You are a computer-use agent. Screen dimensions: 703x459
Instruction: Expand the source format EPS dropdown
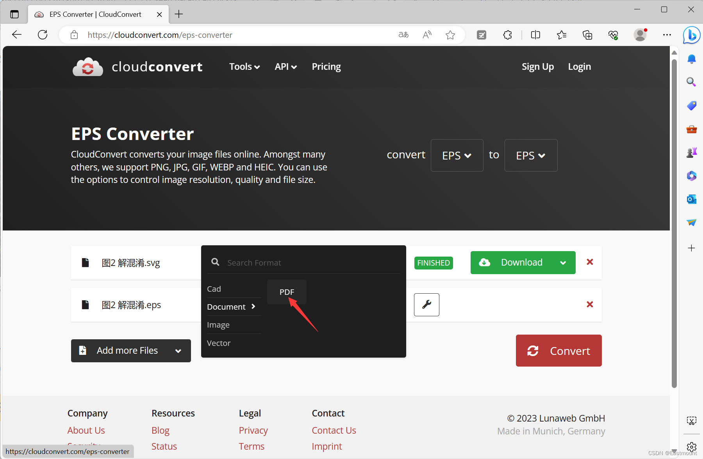pyautogui.click(x=457, y=155)
